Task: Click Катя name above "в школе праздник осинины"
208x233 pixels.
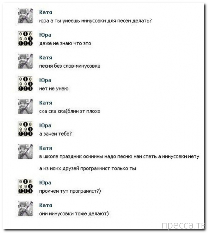Action: point(46,148)
